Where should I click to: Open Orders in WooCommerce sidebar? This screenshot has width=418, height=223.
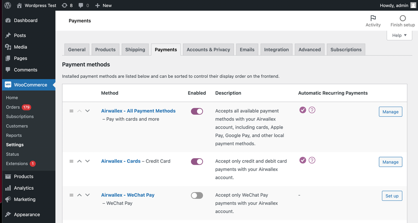coord(13,107)
